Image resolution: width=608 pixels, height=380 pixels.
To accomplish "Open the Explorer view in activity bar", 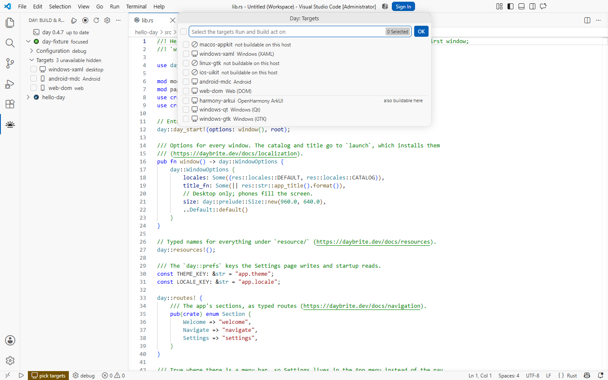I will [10, 22].
